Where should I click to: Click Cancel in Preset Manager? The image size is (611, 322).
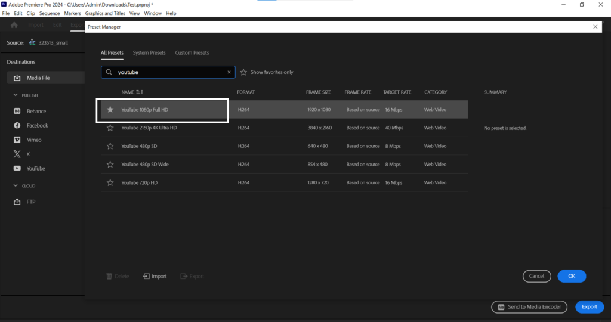pos(536,276)
